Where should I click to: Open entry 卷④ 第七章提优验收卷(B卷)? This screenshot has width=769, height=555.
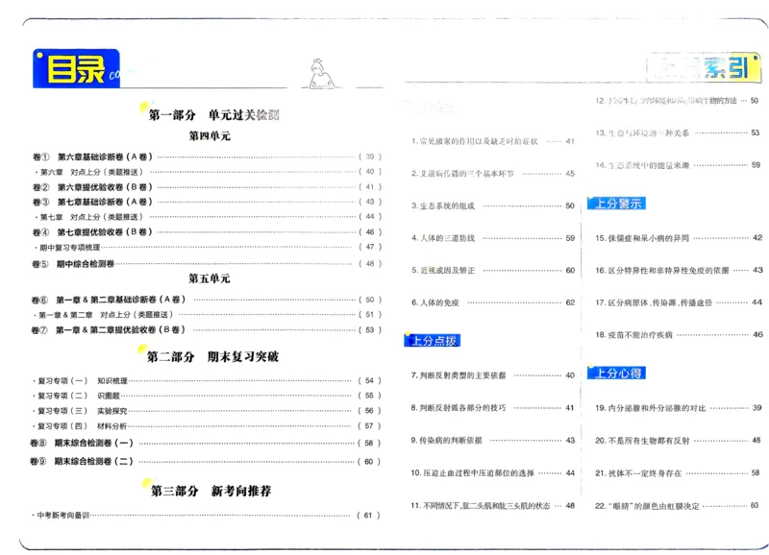(x=207, y=232)
